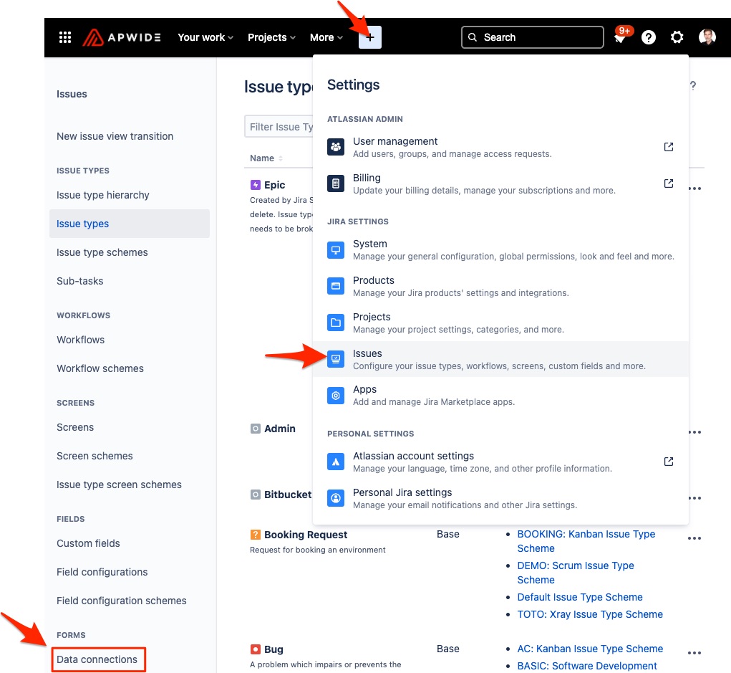Click the Products settings icon
The image size is (731, 673).
(335, 285)
